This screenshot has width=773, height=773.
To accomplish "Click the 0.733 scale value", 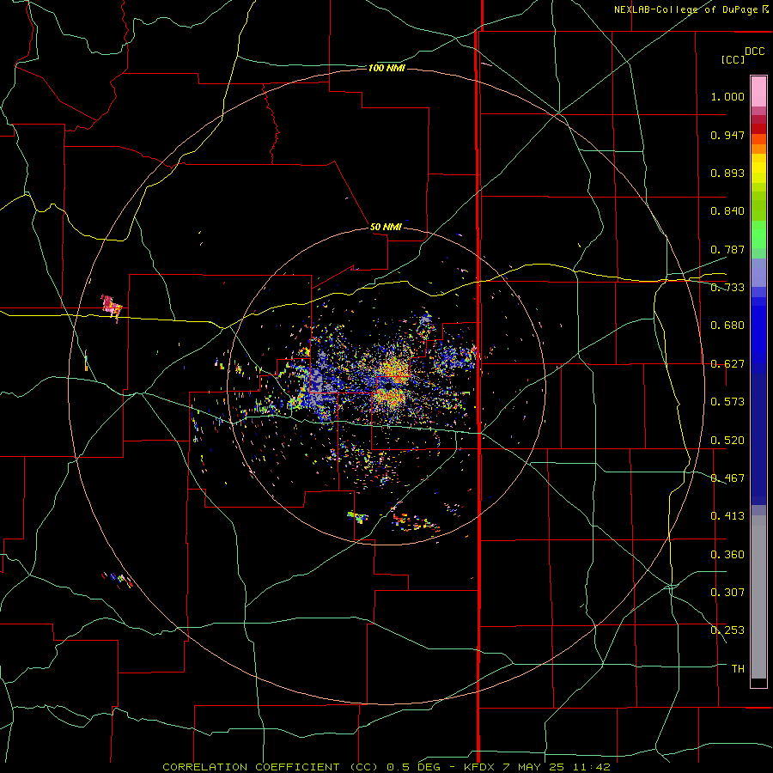I will pyautogui.click(x=727, y=288).
